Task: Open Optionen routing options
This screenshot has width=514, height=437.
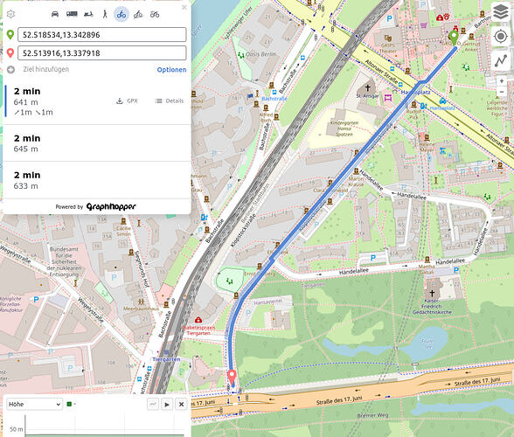Action: 171,70
